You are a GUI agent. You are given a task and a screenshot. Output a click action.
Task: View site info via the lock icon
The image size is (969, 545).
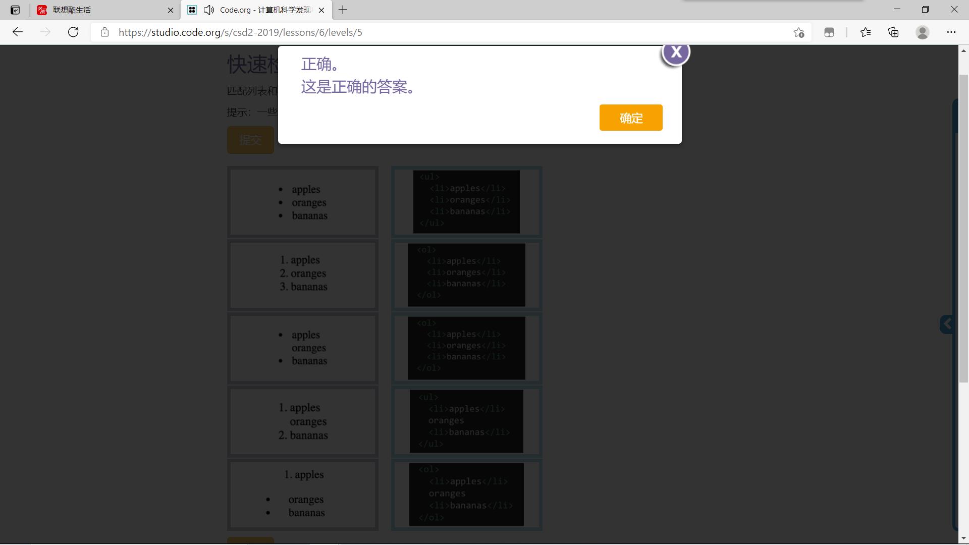tap(104, 32)
